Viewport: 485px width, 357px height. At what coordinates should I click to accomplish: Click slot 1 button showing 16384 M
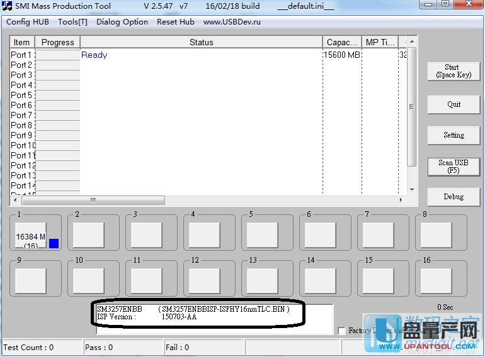31,236
